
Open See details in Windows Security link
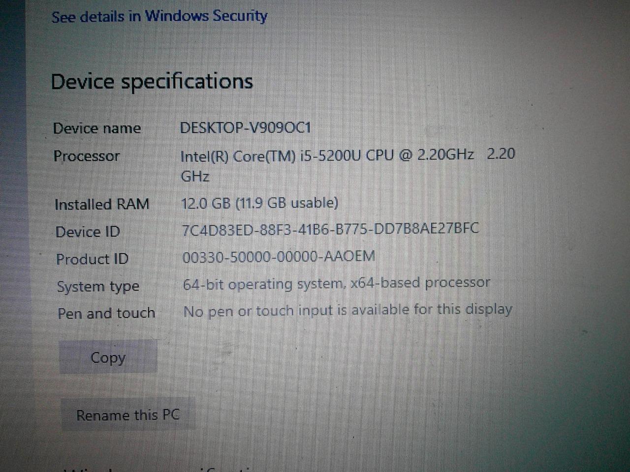159,16
